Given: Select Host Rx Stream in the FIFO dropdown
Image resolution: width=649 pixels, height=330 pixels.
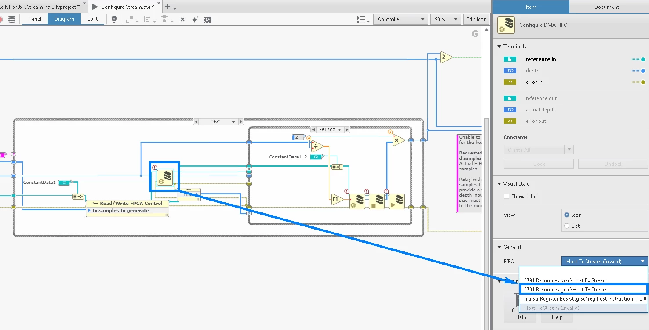Looking at the screenshot, I should pyautogui.click(x=565, y=280).
